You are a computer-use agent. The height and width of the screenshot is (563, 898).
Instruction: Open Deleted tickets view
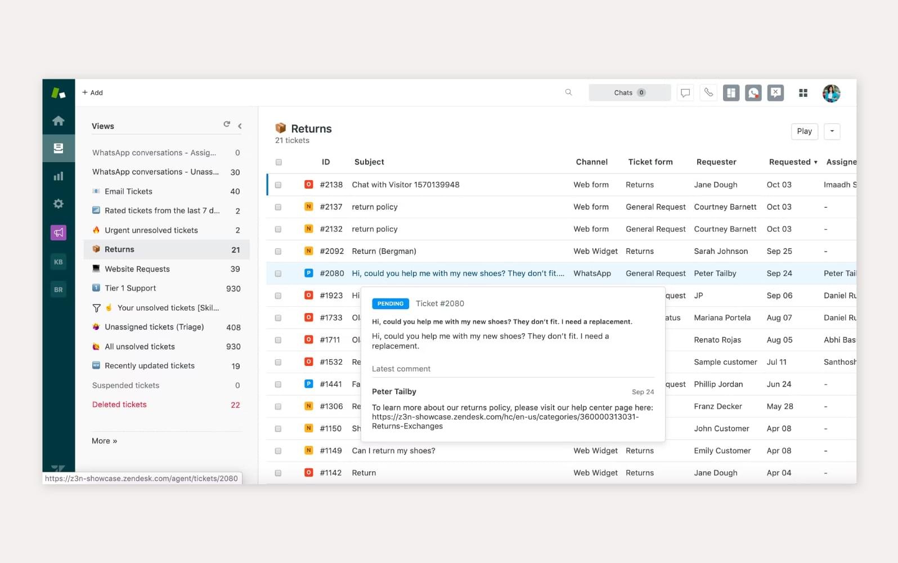167,405
